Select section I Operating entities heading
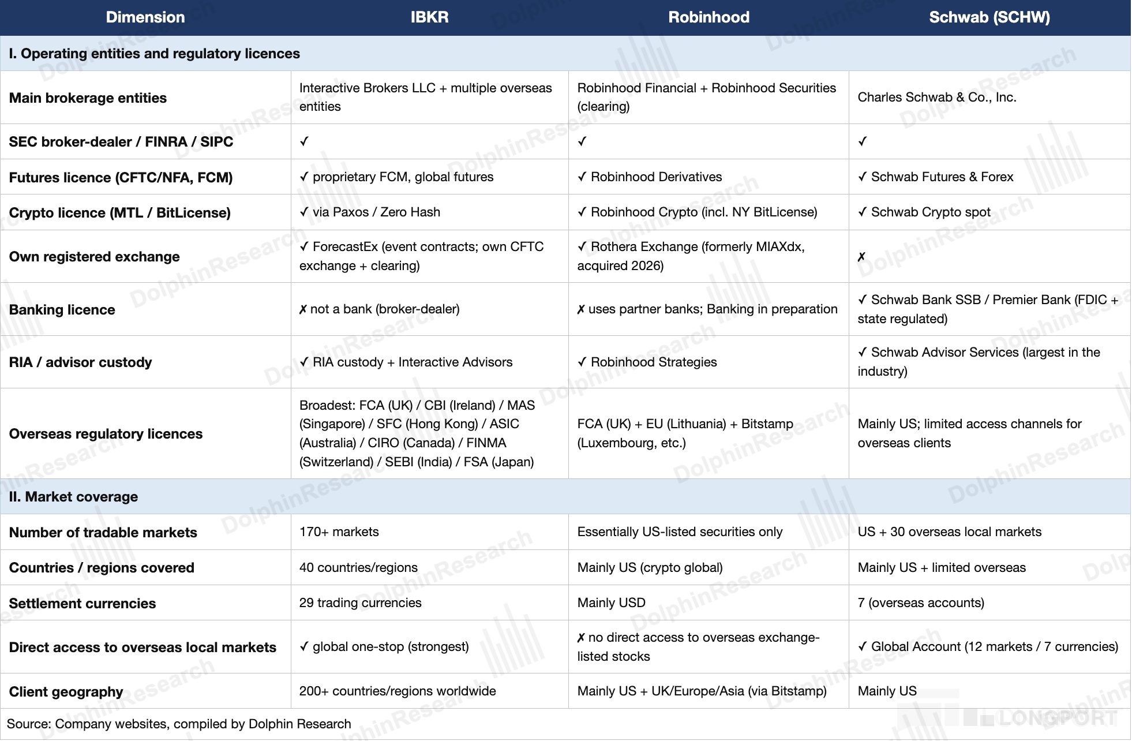Screen dimensions: 1132x741 155,54
